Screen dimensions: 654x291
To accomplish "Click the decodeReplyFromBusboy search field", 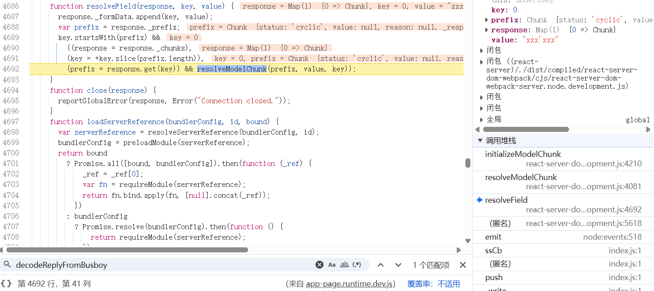I will (x=159, y=265).
